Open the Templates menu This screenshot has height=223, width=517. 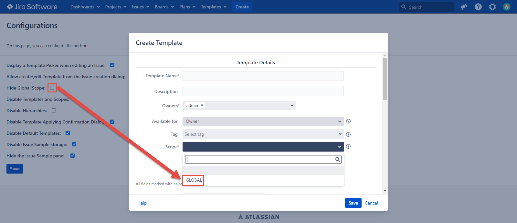[214, 7]
